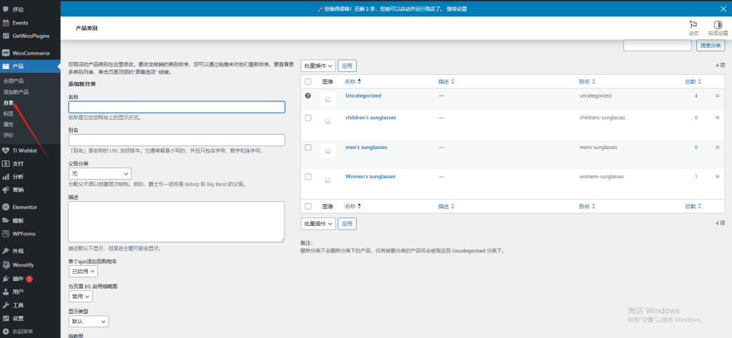Click the 外观 appearance brush icon

click(6, 251)
